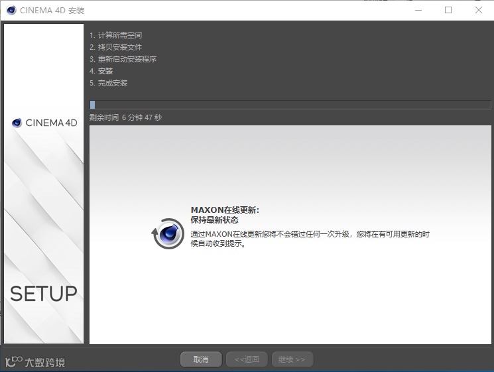Click the Cinema 4D logo in sidebar
Image resolution: width=494 pixels, height=372 pixels.
pyautogui.click(x=44, y=123)
